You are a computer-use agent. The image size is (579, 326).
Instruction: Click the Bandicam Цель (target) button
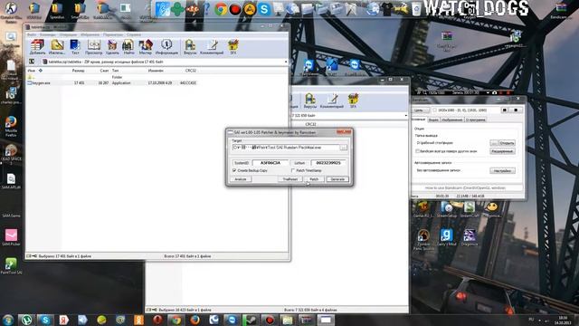point(421,110)
